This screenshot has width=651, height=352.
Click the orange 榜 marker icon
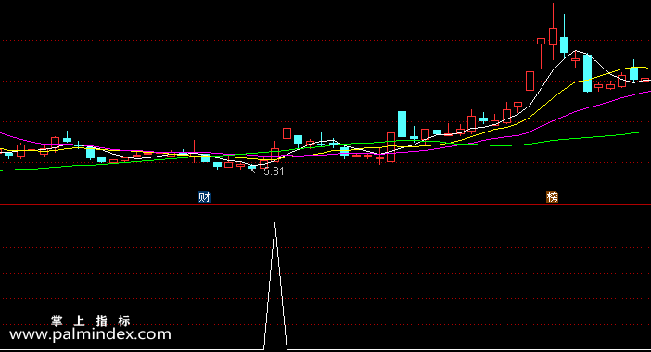[552, 197]
